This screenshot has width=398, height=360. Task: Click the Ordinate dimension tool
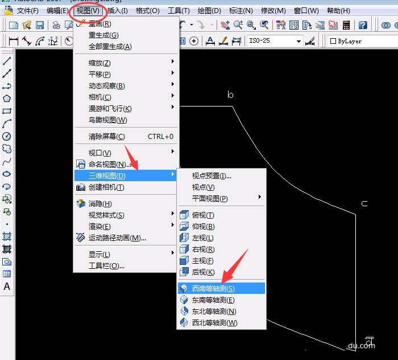(53, 41)
